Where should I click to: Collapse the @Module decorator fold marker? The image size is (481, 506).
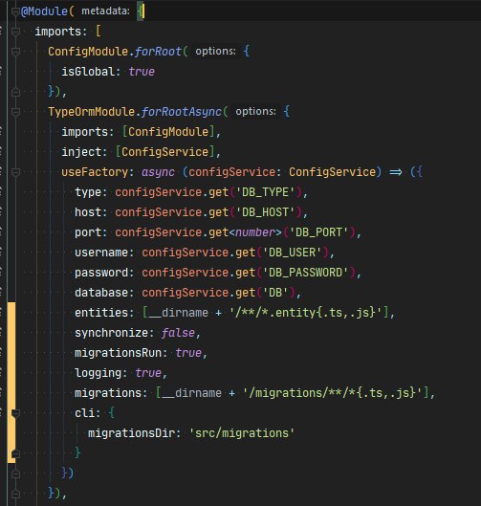click(15, 11)
